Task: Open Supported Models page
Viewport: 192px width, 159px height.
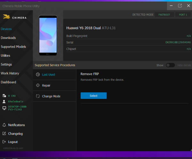Action: click(13, 47)
